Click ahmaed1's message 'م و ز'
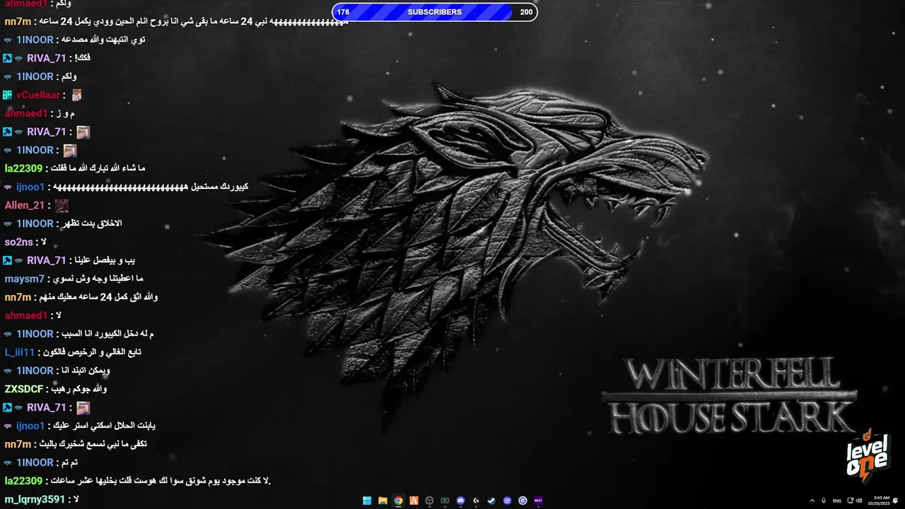 click(66, 113)
